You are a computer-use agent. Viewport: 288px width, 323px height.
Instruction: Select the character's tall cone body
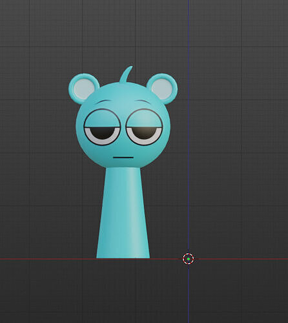[x=123, y=213]
